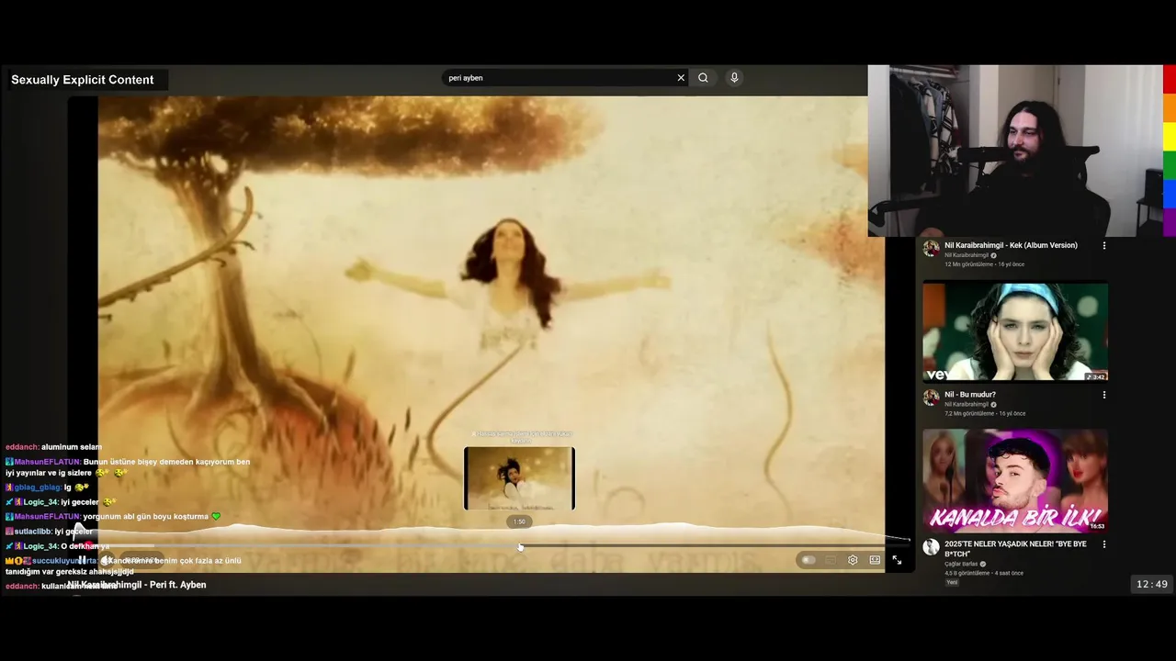Image resolution: width=1176 pixels, height=661 pixels.
Task: Enter fullscreen with the player's expand icon
Action: tap(897, 560)
